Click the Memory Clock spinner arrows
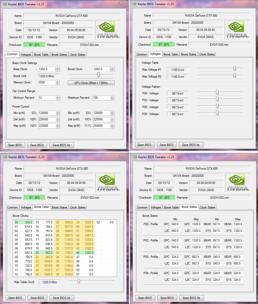 coord(58,82)
